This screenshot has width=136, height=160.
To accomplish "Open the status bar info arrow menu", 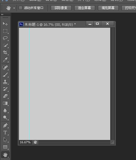I will click(35, 142).
